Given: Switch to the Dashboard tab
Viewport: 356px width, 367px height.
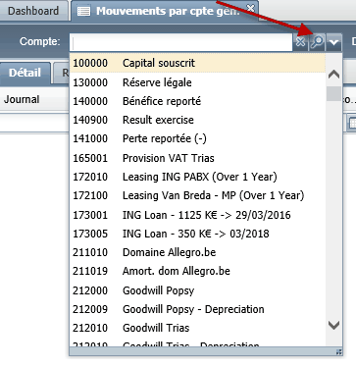Looking at the screenshot, I should pyautogui.click(x=33, y=11).
